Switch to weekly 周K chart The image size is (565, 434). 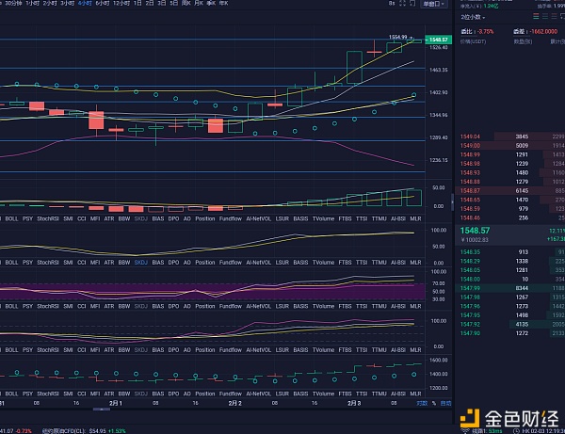[x=186, y=3]
